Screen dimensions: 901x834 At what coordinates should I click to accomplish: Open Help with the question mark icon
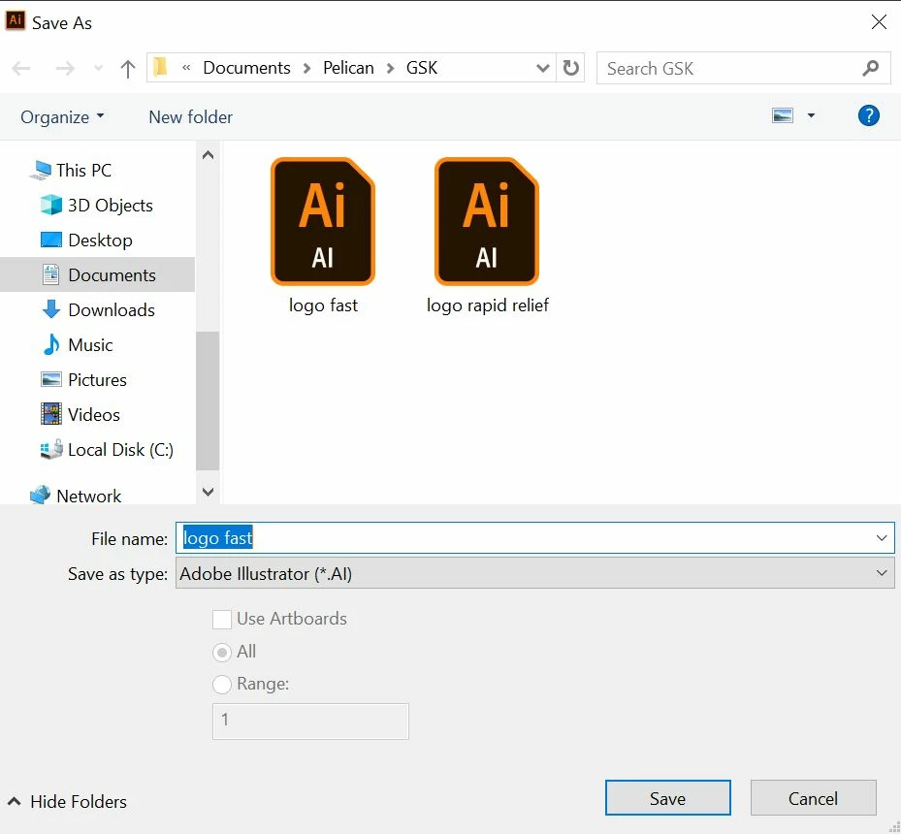[x=868, y=115]
